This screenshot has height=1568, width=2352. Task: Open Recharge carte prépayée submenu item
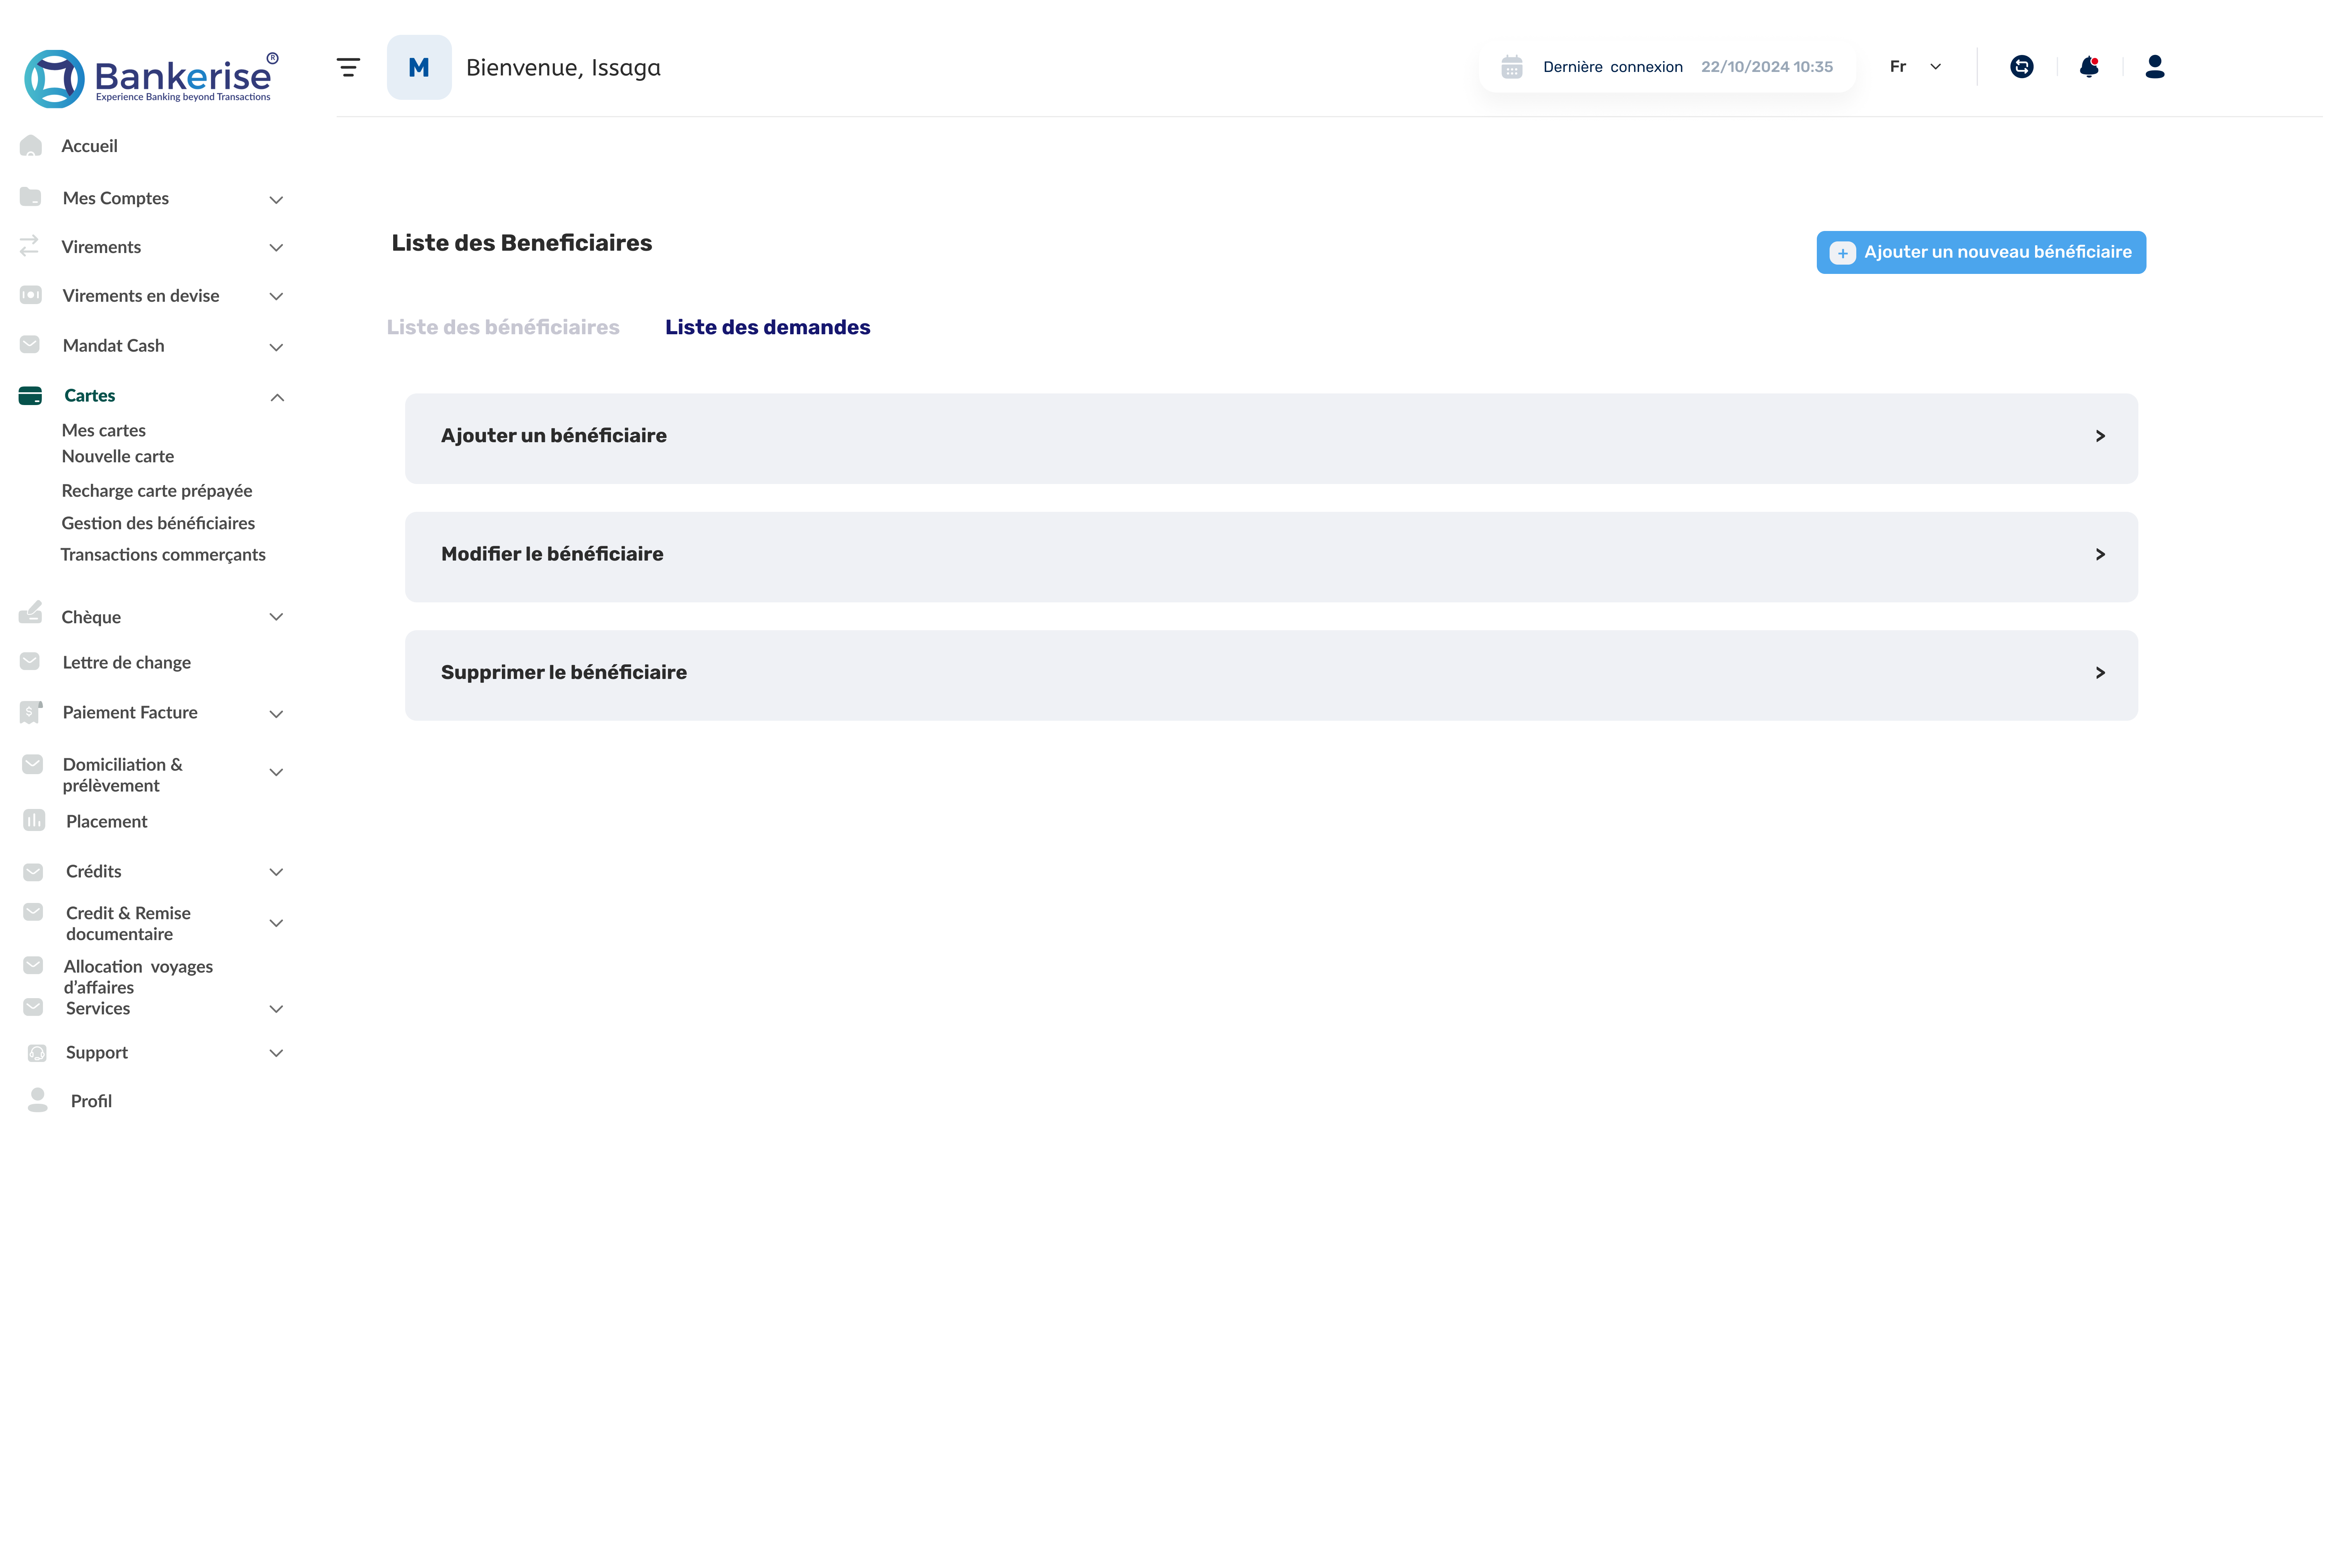(157, 491)
